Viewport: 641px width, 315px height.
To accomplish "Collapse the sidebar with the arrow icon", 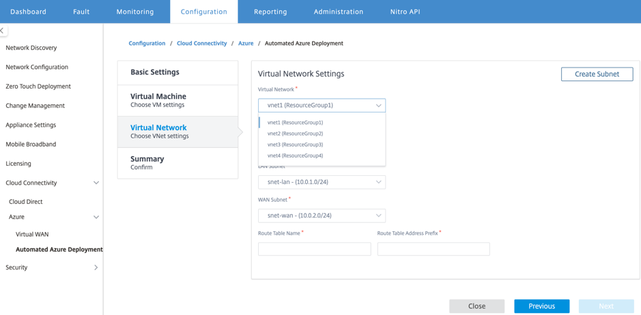I will pos(3,30).
